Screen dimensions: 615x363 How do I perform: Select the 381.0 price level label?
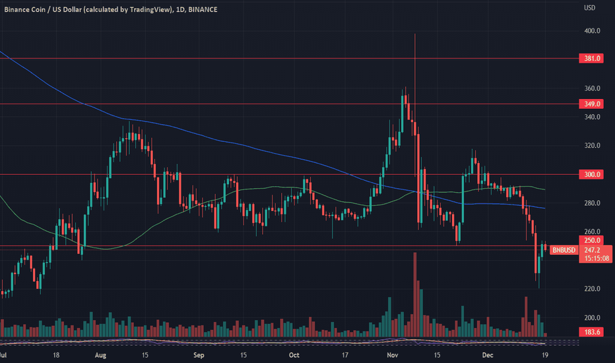pos(591,59)
